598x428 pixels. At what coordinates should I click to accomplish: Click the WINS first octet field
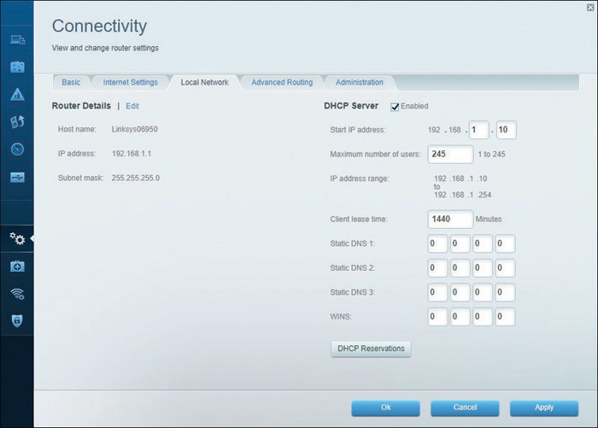pos(437,317)
